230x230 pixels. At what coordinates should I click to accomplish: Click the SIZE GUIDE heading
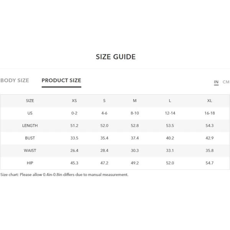[116, 57]
